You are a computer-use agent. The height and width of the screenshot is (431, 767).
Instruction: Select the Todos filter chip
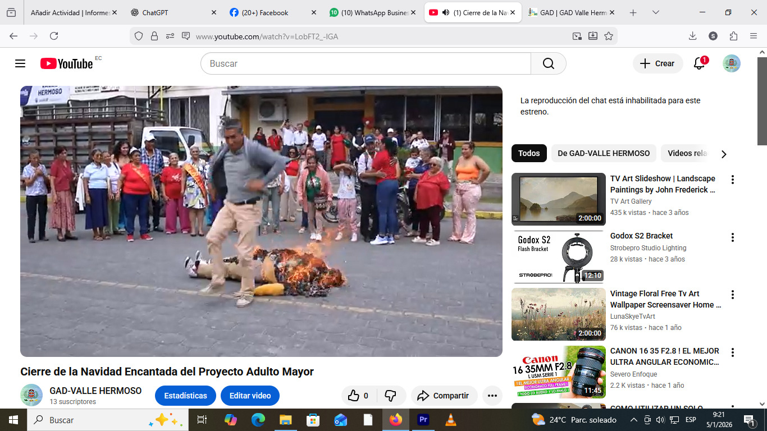click(x=529, y=153)
